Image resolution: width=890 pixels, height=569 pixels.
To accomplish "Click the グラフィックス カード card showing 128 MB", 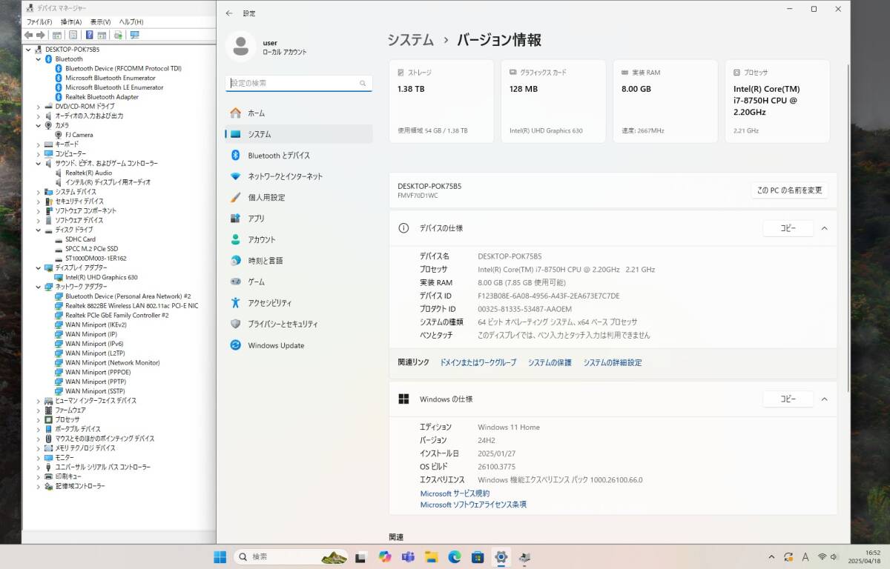I will click(x=553, y=102).
